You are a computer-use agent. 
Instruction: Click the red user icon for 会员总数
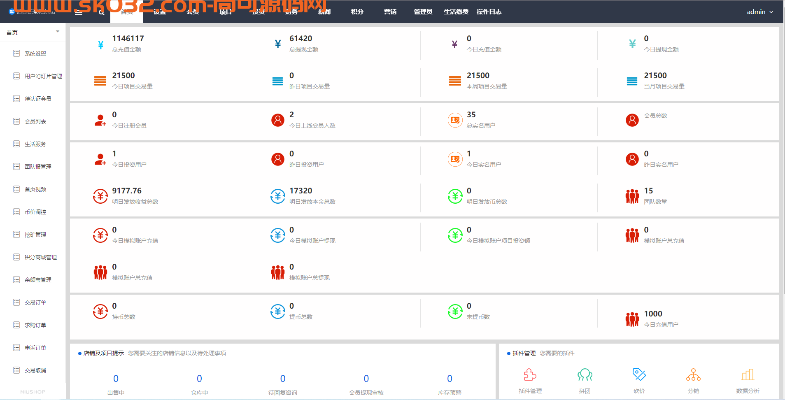pyautogui.click(x=632, y=120)
